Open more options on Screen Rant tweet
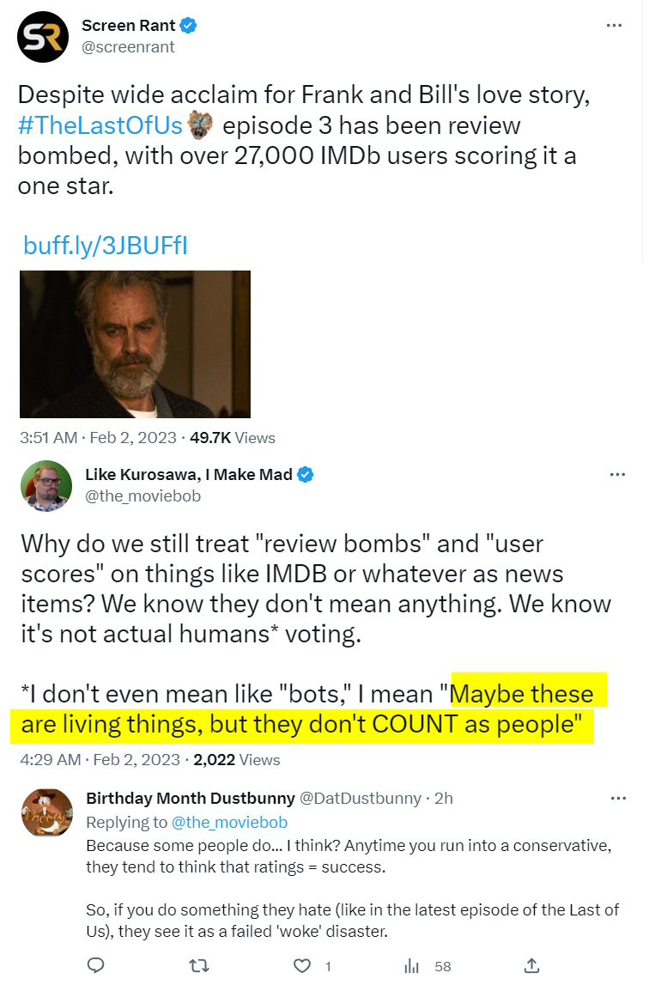 [614, 26]
